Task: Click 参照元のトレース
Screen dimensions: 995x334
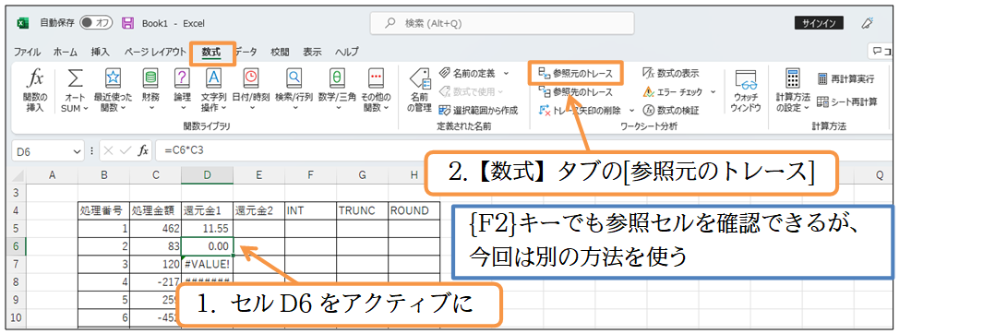Action: tap(576, 74)
